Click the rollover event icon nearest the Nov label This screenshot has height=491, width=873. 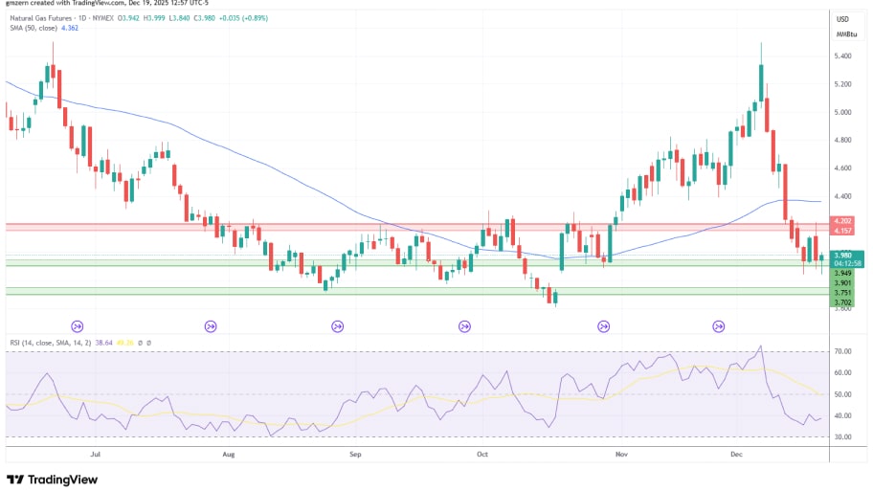point(603,326)
